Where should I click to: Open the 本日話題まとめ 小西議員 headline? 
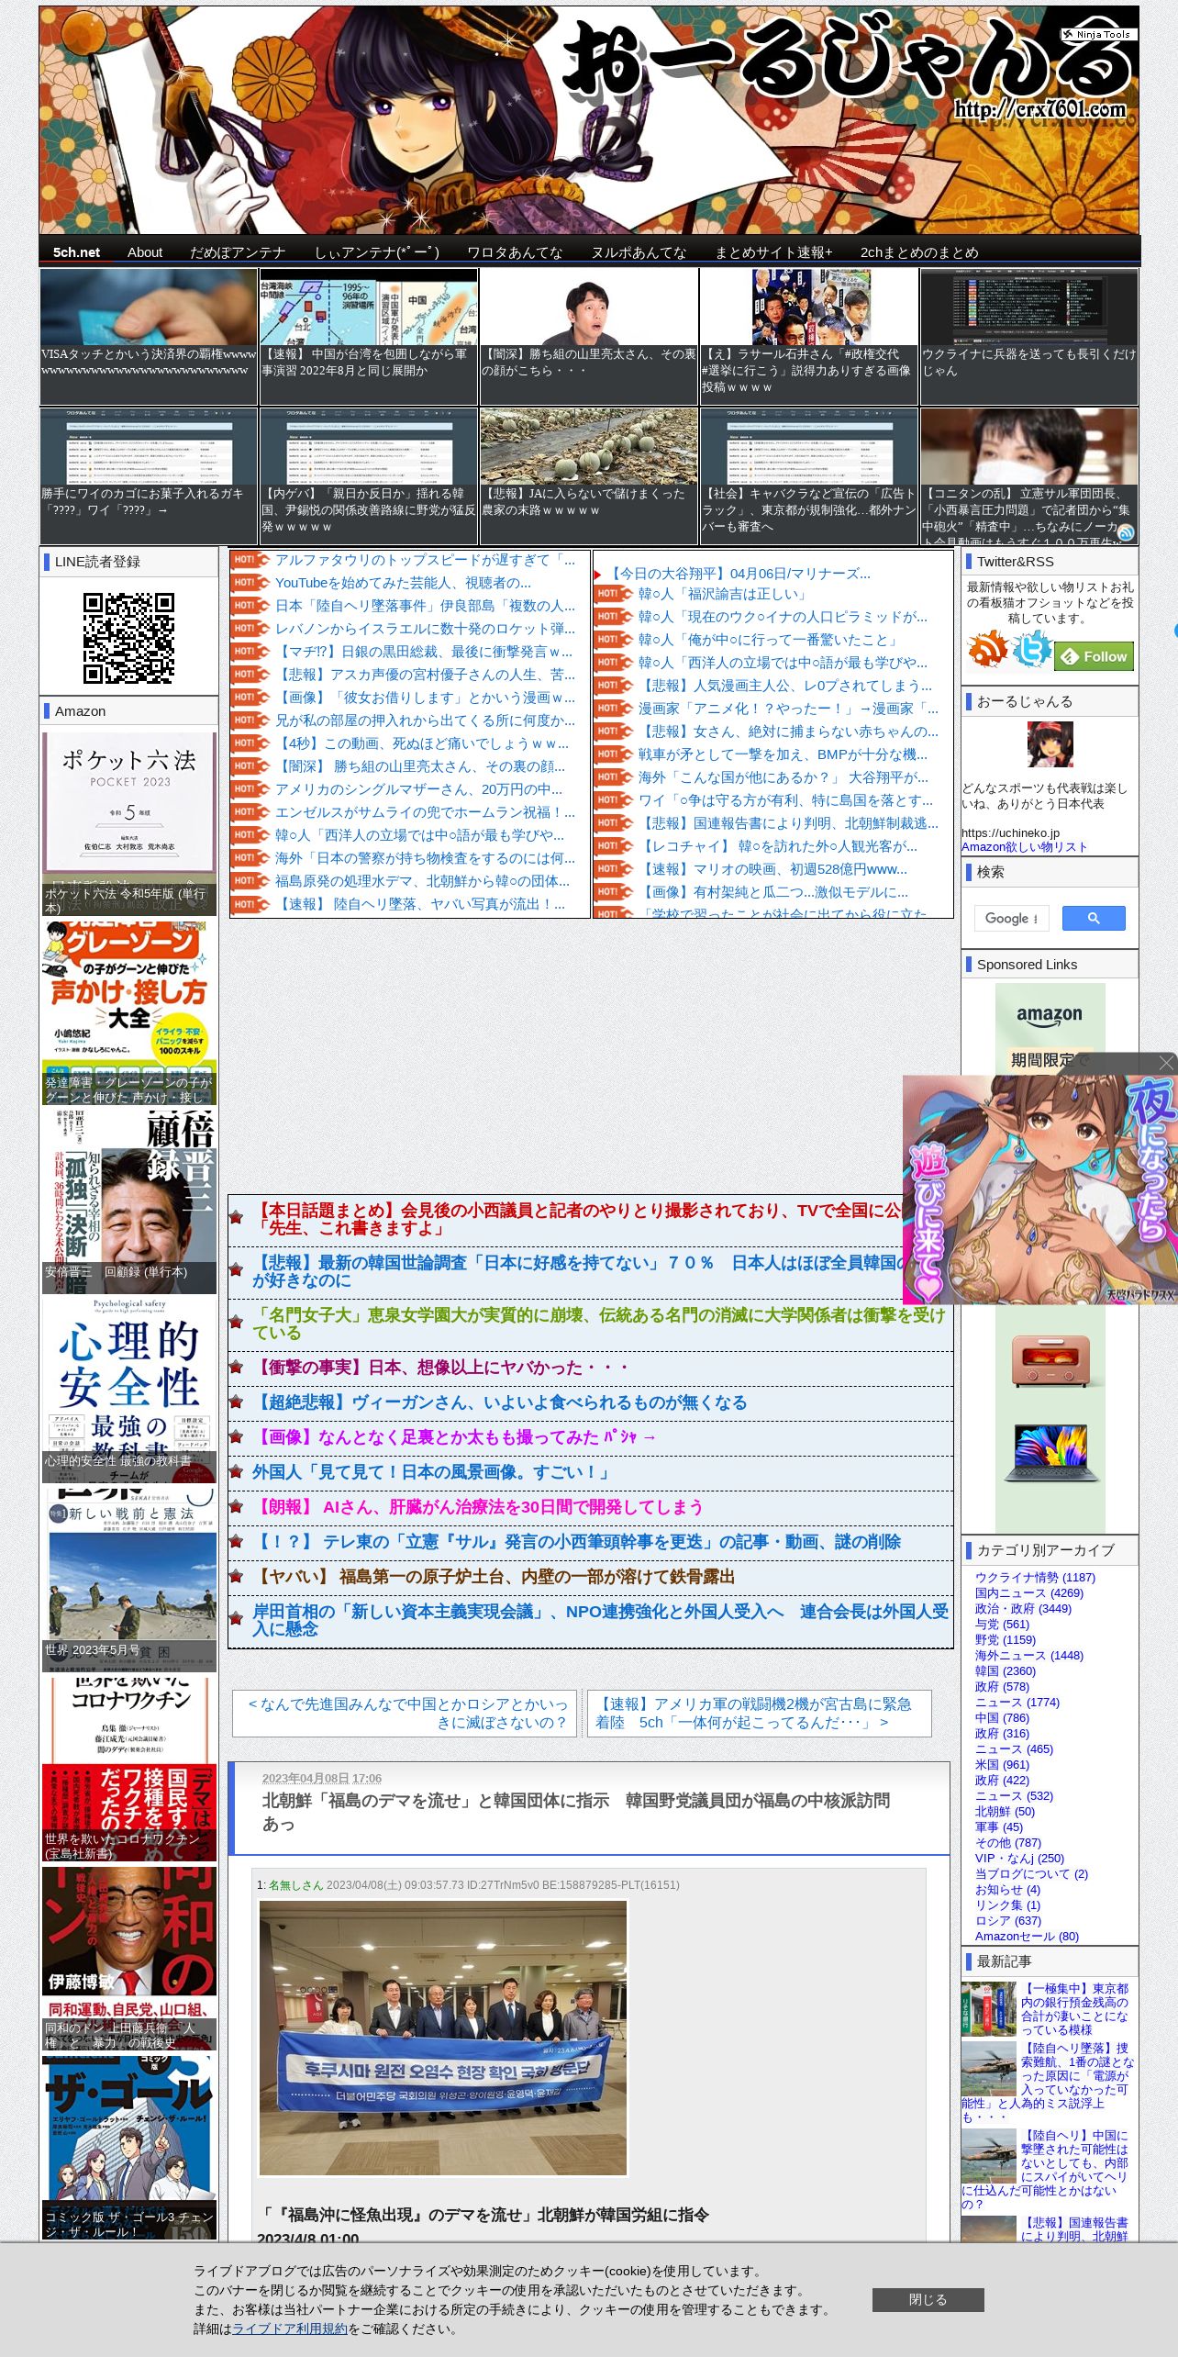click(578, 1220)
